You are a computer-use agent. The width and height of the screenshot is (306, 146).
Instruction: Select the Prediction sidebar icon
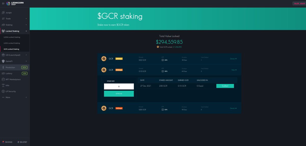point(3,67)
